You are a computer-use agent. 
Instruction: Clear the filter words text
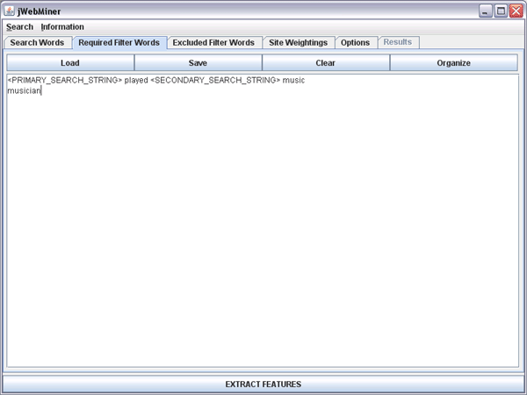pos(325,63)
